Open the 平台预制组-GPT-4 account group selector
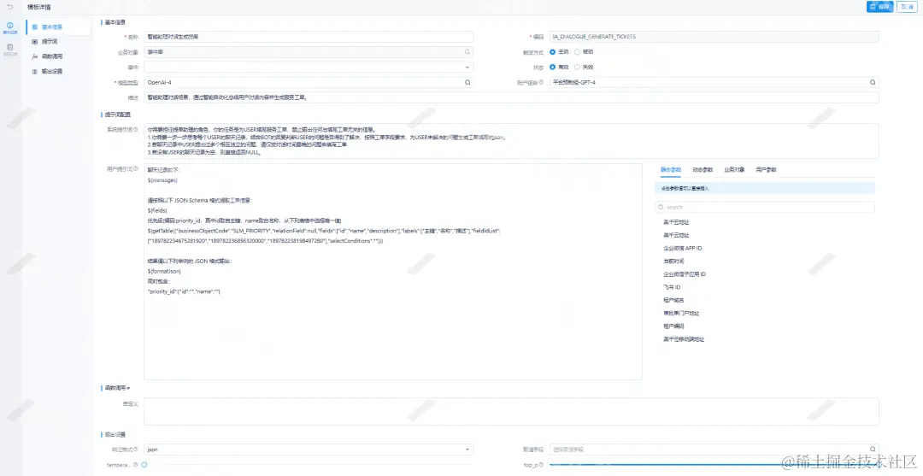 point(714,82)
